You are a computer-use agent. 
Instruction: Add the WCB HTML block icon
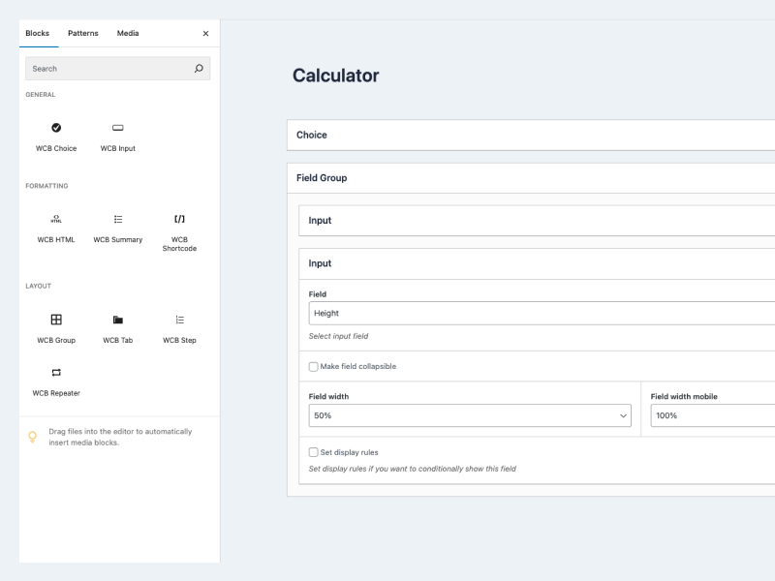[x=56, y=220]
